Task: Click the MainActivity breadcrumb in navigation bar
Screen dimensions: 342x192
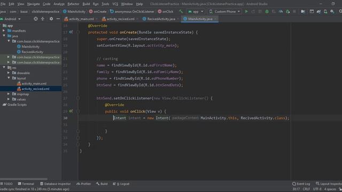Action: tap(74, 12)
